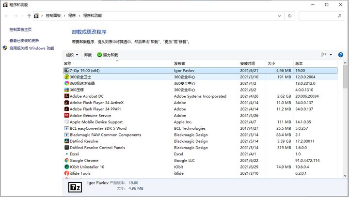Click the help question mark icon
This screenshot has height=197, width=349.
pos(341,55)
